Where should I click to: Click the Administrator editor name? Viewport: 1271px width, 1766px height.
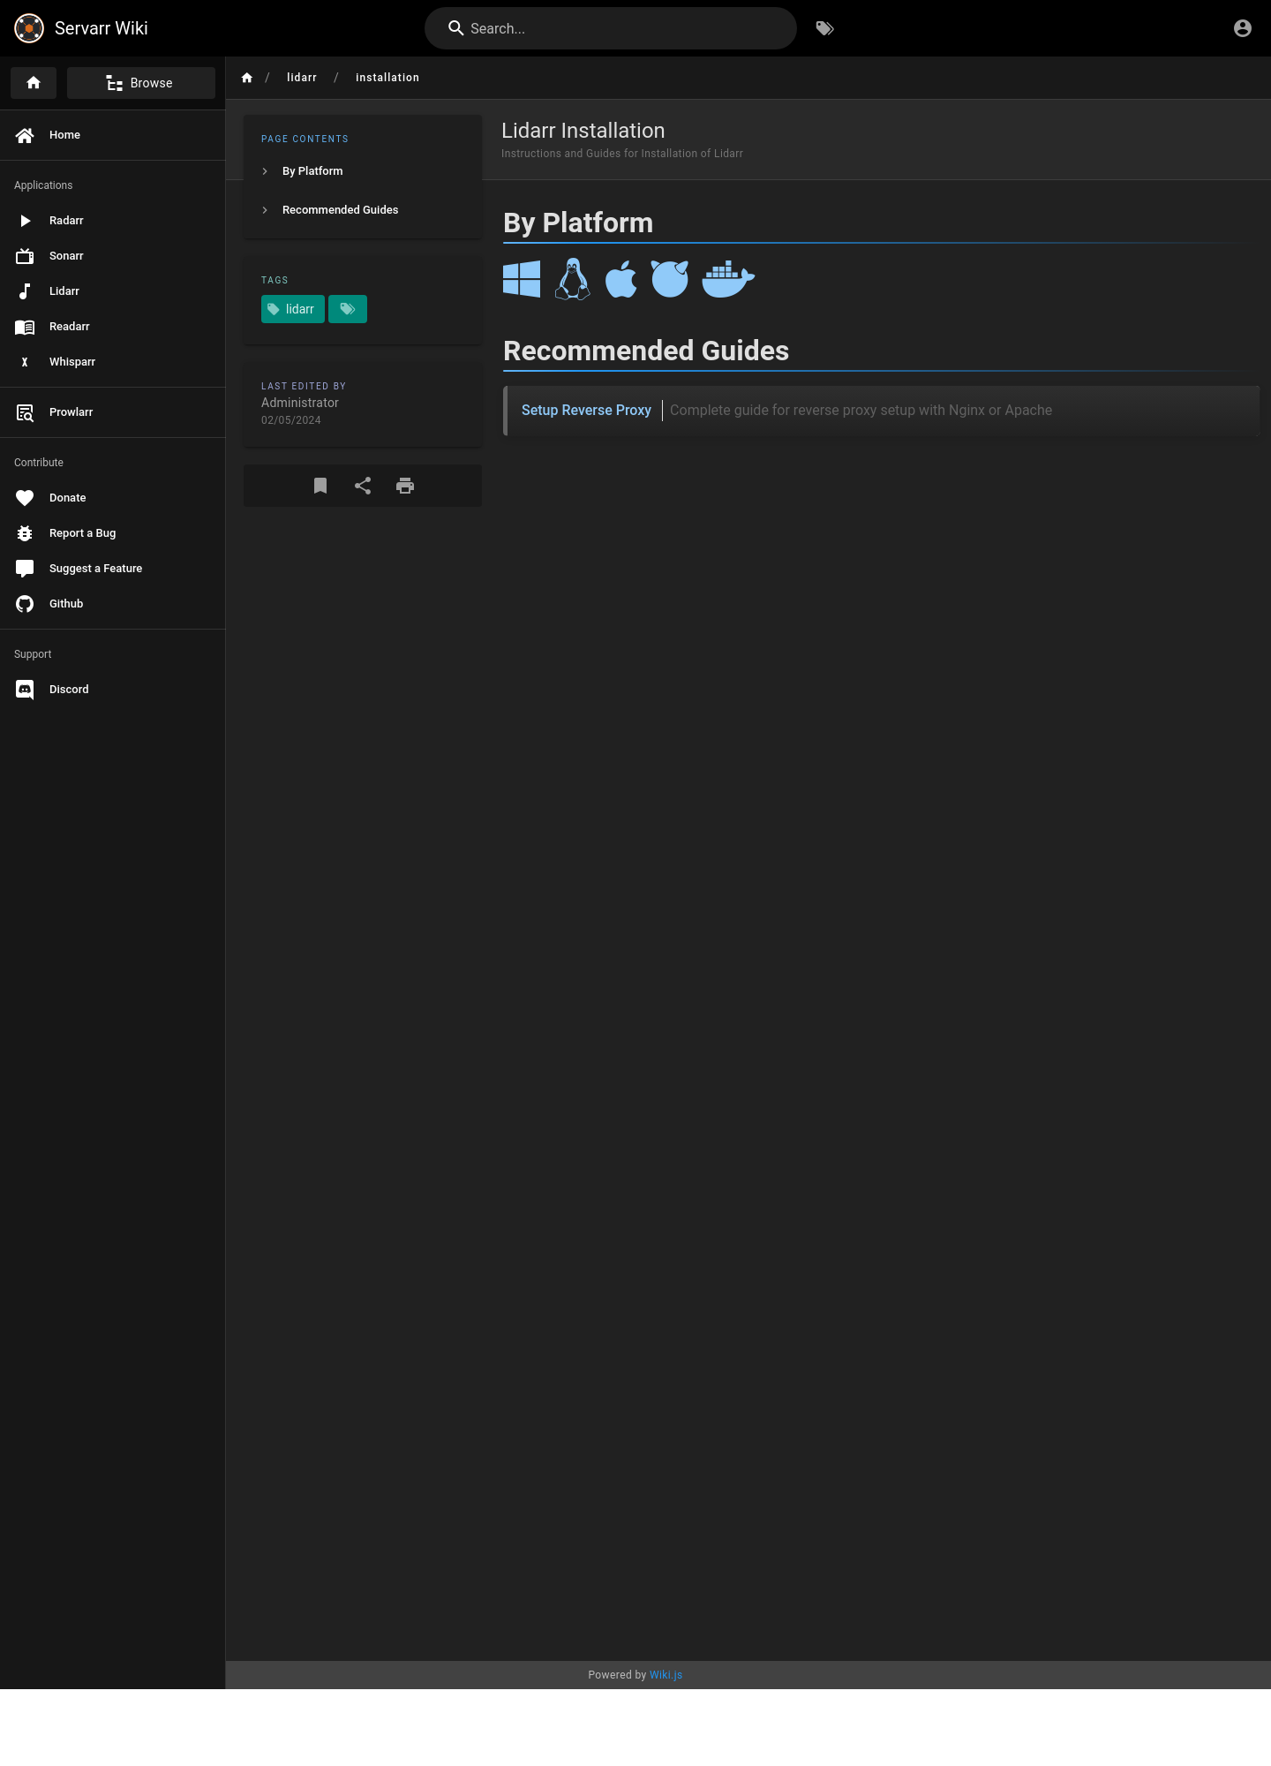(300, 403)
